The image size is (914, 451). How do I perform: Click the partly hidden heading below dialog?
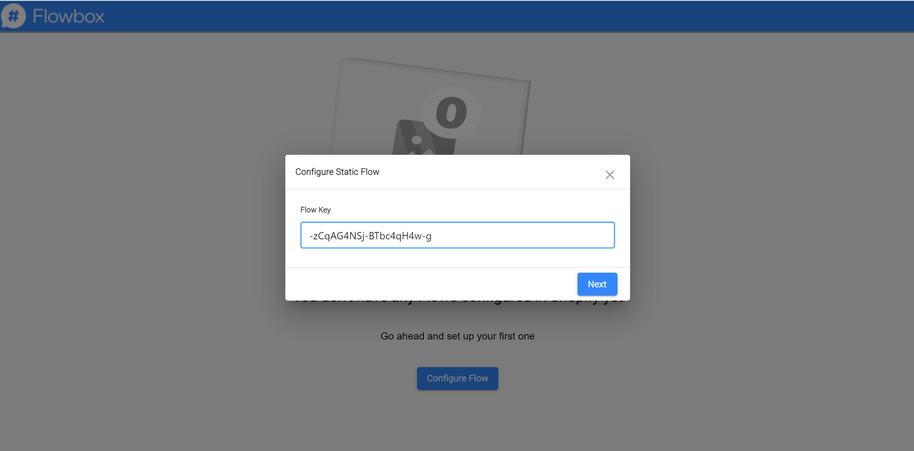click(x=457, y=302)
